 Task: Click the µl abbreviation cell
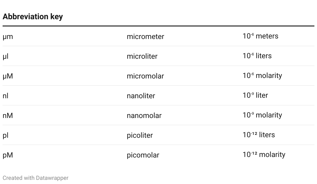click(5, 56)
